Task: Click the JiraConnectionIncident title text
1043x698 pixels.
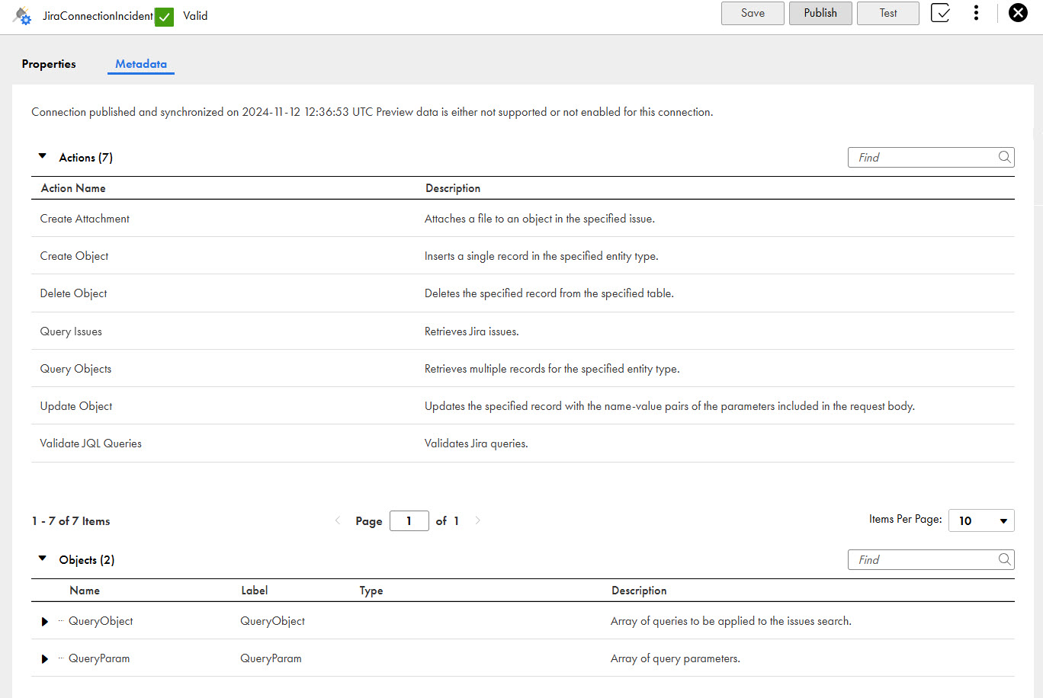Action: 98,16
